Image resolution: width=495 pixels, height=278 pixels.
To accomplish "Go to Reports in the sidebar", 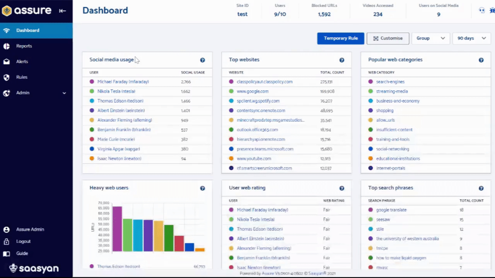I will coord(24,46).
